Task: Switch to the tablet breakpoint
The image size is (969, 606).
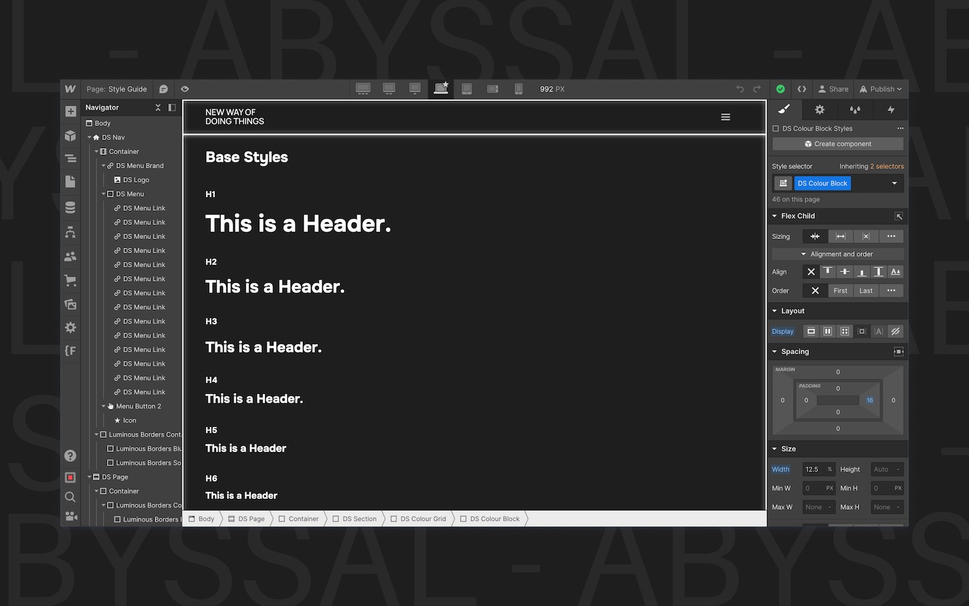Action: (x=467, y=88)
